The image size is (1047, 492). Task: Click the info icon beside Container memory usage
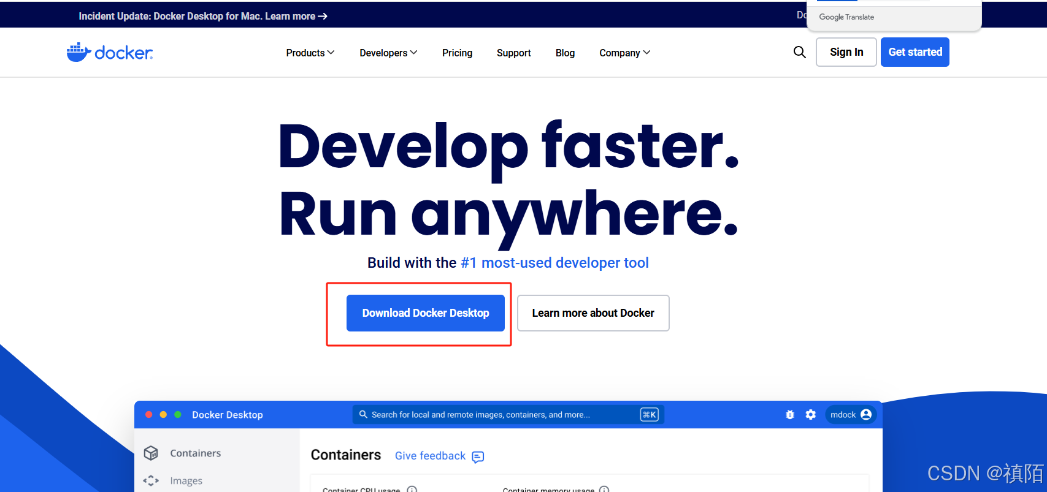click(604, 490)
